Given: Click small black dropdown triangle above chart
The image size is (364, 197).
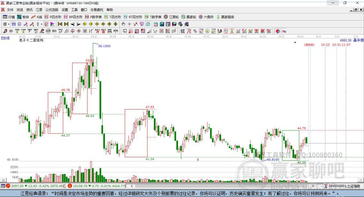Looking at the screenshot, I should tap(295, 43).
